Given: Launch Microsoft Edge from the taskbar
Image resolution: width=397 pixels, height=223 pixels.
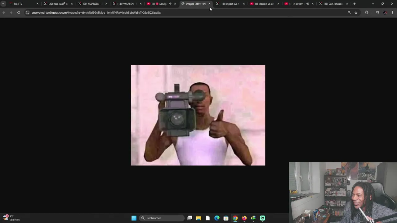Looking at the screenshot, I should (x=217, y=218).
